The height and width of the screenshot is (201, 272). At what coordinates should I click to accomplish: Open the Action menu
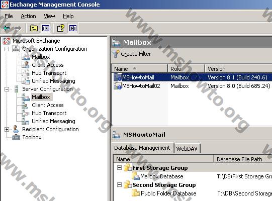(29, 16)
